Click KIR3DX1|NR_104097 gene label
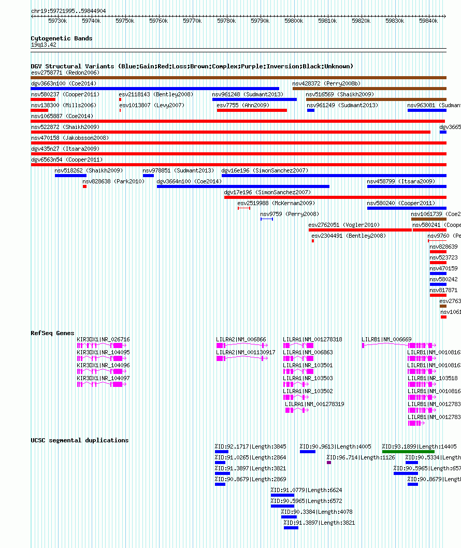Viewport: 461px width, 548px height. coord(103,378)
